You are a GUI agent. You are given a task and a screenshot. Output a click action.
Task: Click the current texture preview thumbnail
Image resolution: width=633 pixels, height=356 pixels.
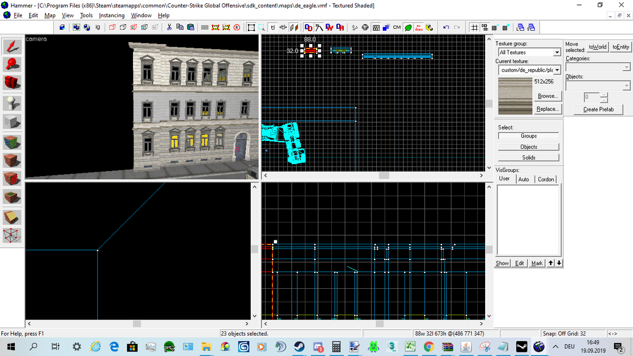tap(515, 96)
